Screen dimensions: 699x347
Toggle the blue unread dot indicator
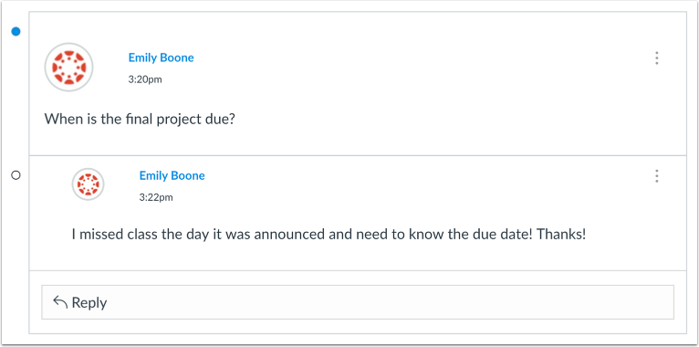pyautogui.click(x=16, y=32)
